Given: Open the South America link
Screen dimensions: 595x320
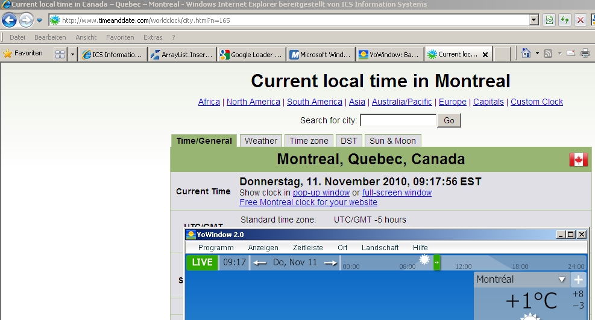Looking at the screenshot, I should point(315,102).
